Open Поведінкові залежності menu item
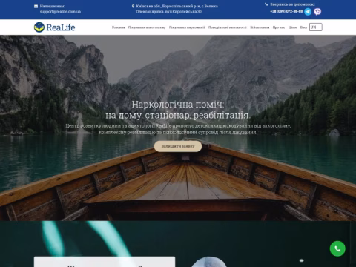Screen dimensions: 356x267 pyautogui.click(x=228, y=27)
